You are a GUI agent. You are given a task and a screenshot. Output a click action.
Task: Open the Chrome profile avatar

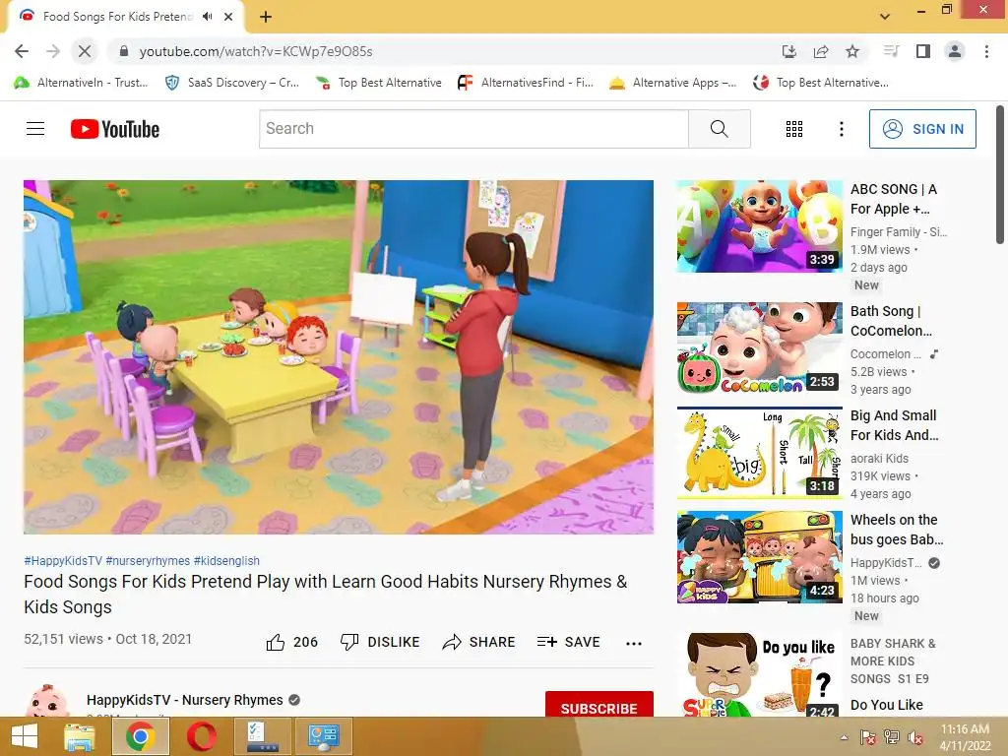955,51
